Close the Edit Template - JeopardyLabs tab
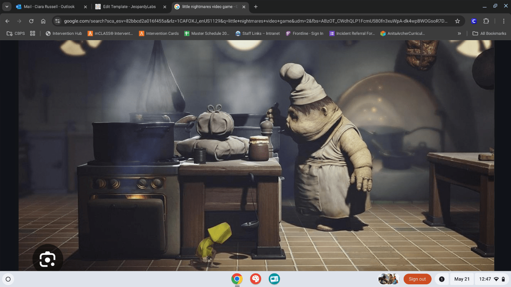Viewport: 511px width, 287px height. [x=165, y=7]
